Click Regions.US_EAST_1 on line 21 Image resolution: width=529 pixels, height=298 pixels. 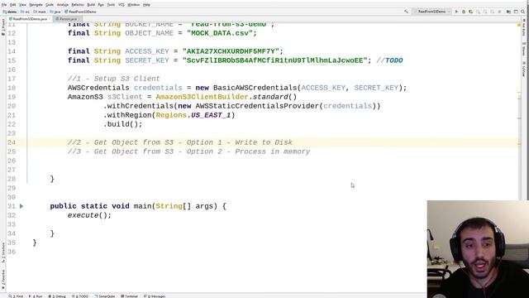click(193, 115)
